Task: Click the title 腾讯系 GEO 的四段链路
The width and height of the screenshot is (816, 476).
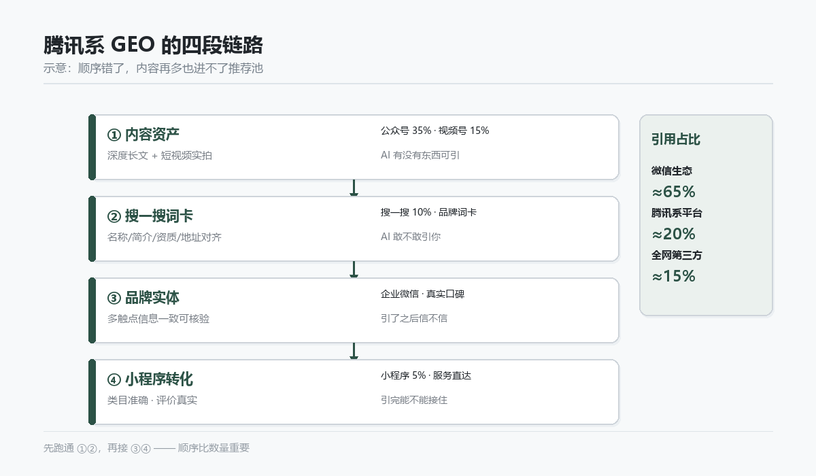Action: (x=153, y=45)
